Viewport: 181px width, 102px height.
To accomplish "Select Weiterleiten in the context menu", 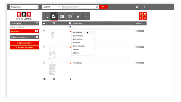I will (x=83, y=39).
